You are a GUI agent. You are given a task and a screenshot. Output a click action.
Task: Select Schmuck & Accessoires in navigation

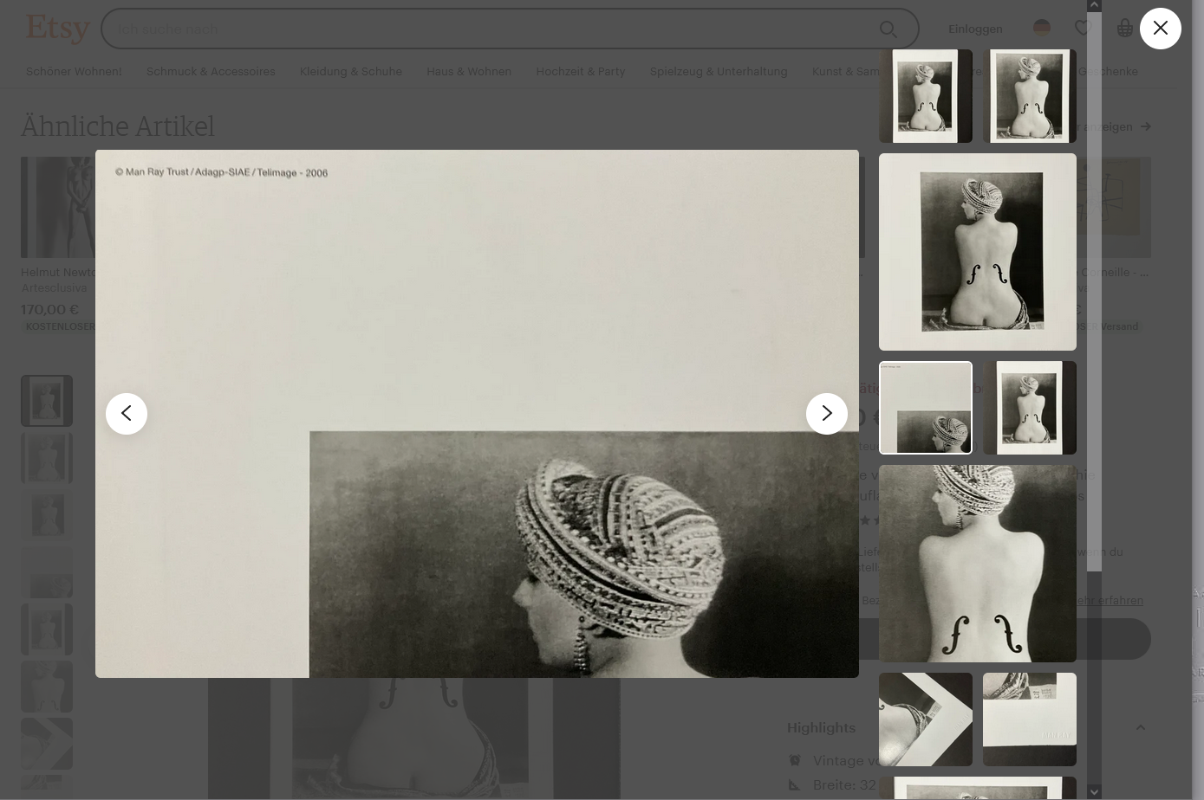211,71
